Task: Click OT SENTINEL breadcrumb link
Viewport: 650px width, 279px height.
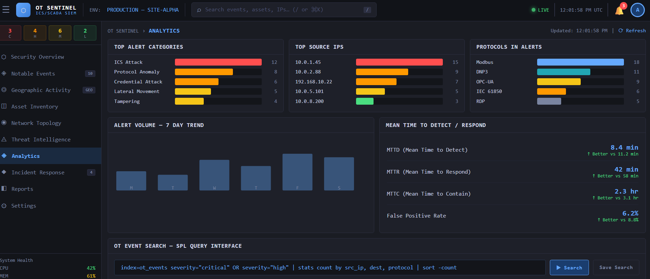Action: [123, 31]
